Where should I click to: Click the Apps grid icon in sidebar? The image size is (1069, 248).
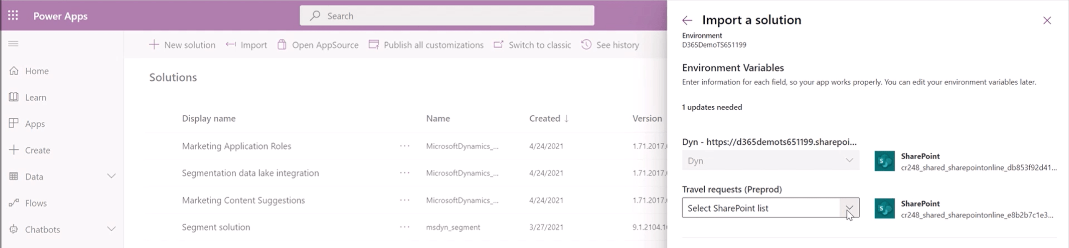(14, 123)
